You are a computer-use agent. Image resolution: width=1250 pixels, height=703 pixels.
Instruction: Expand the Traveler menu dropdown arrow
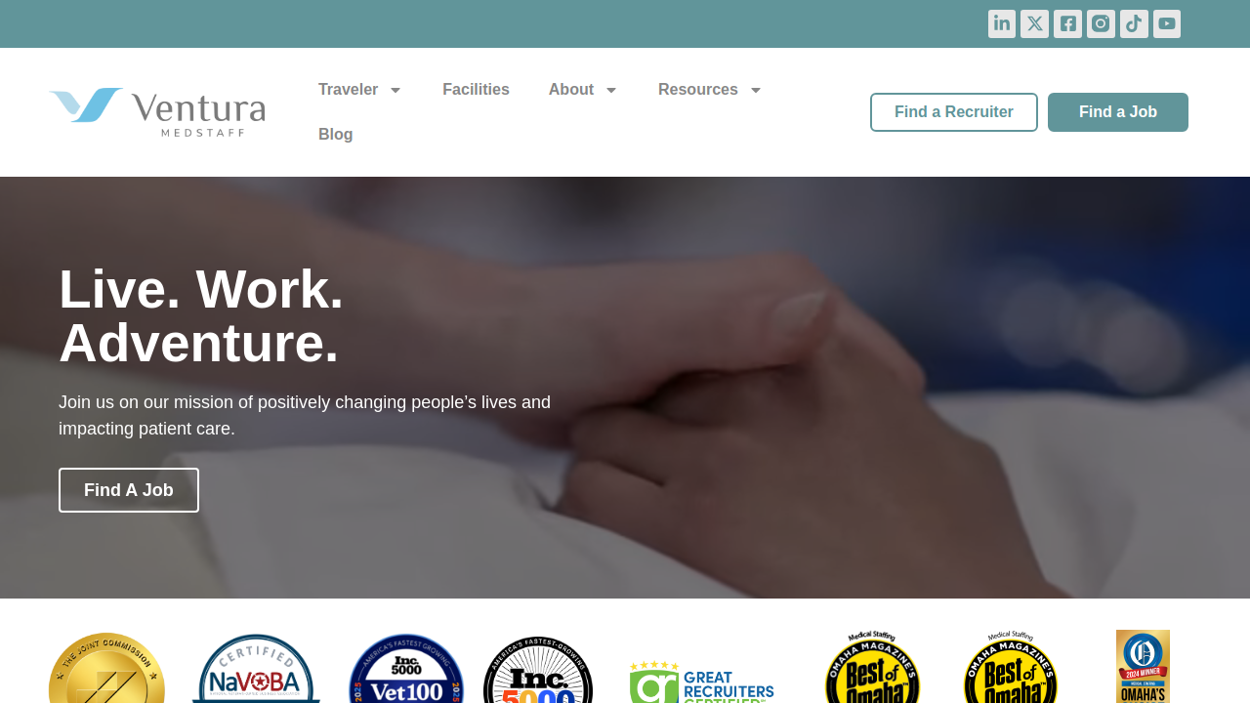pyautogui.click(x=396, y=90)
